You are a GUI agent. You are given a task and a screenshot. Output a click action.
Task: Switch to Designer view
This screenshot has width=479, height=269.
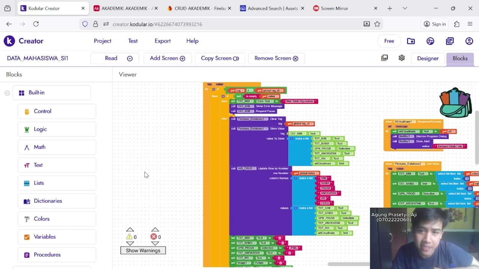tap(428, 58)
